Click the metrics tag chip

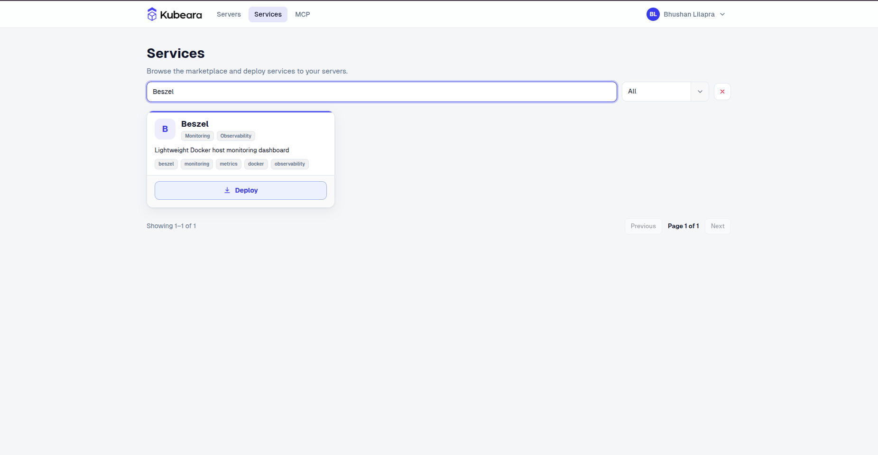click(x=229, y=164)
